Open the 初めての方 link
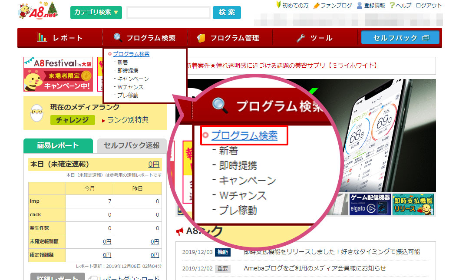 [x=295, y=5]
